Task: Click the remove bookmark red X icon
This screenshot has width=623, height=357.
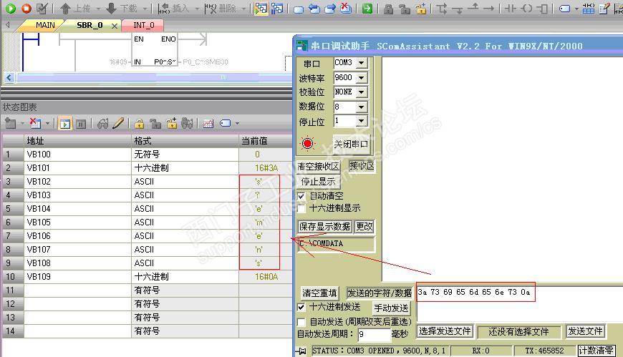Action: pyautogui.click(x=346, y=8)
